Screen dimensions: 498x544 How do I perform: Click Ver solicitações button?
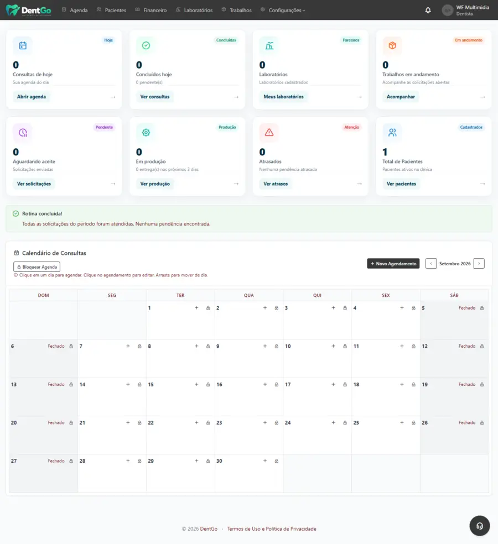(x=34, y=184)
